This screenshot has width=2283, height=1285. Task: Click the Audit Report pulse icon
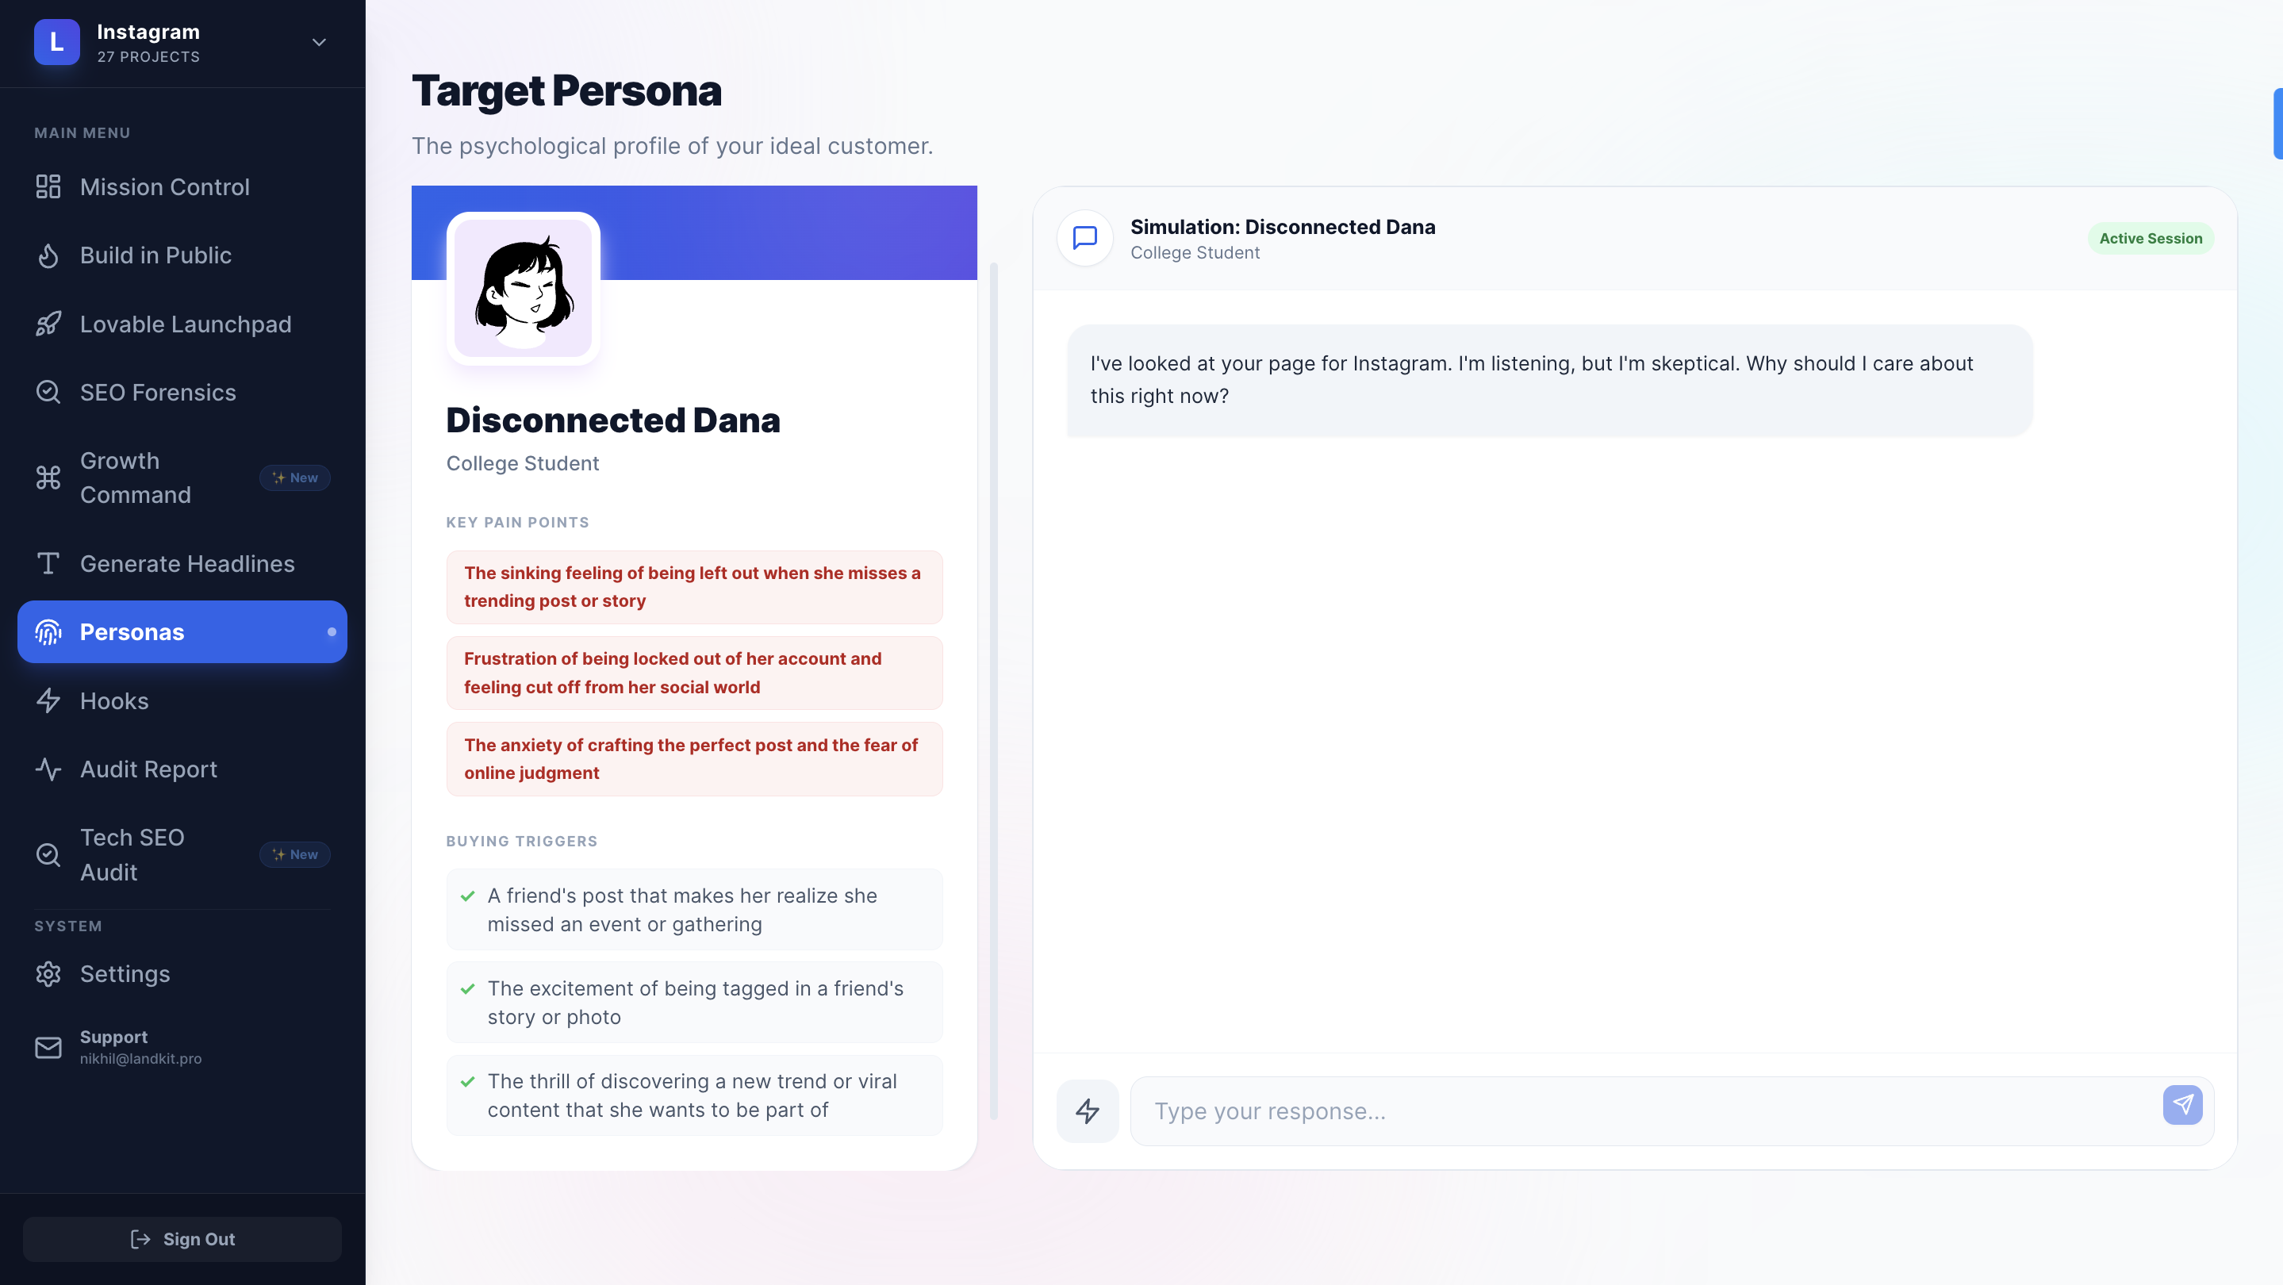click(x=48, y=769)
